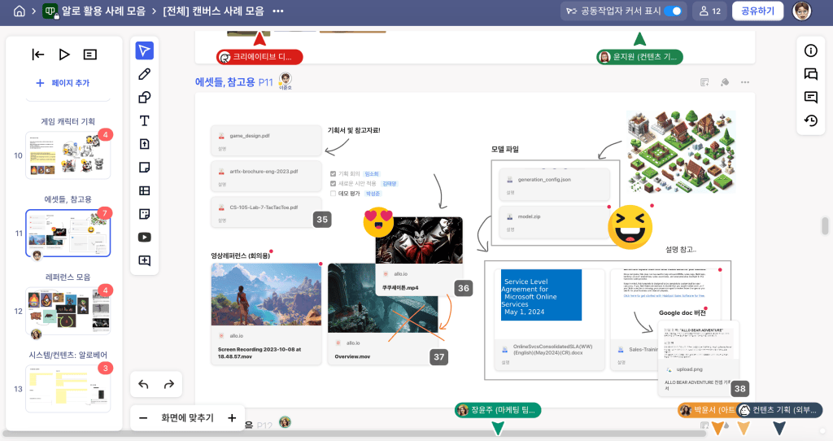
Task: Select the sticker tool
Action: click(x=144, y=214)
